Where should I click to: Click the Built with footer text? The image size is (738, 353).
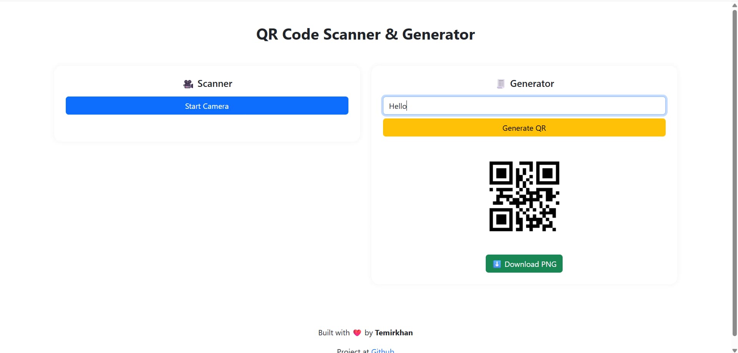coord(333,333)
